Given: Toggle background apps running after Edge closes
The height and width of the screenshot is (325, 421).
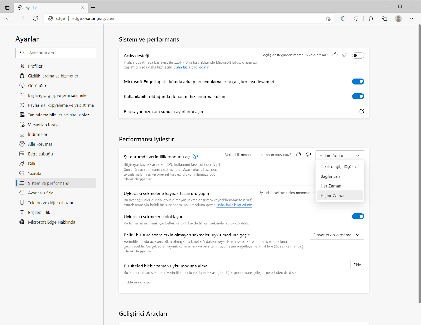Looking at the screenshot, I should (x=358, y=81).
